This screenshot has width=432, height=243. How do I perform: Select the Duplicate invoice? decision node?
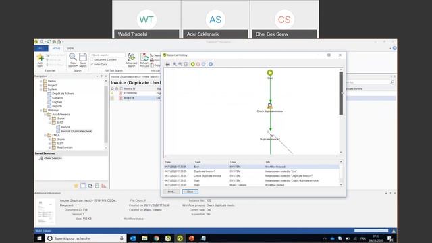point(270,135)
